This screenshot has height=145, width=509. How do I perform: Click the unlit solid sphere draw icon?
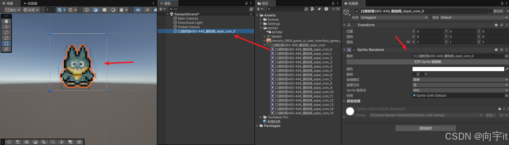[x=104, y=10]
